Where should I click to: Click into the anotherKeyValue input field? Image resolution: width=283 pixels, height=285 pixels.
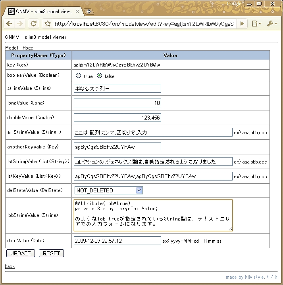(x=117, y=147)
